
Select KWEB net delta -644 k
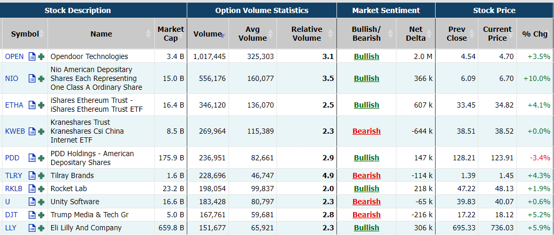[422, 131]
